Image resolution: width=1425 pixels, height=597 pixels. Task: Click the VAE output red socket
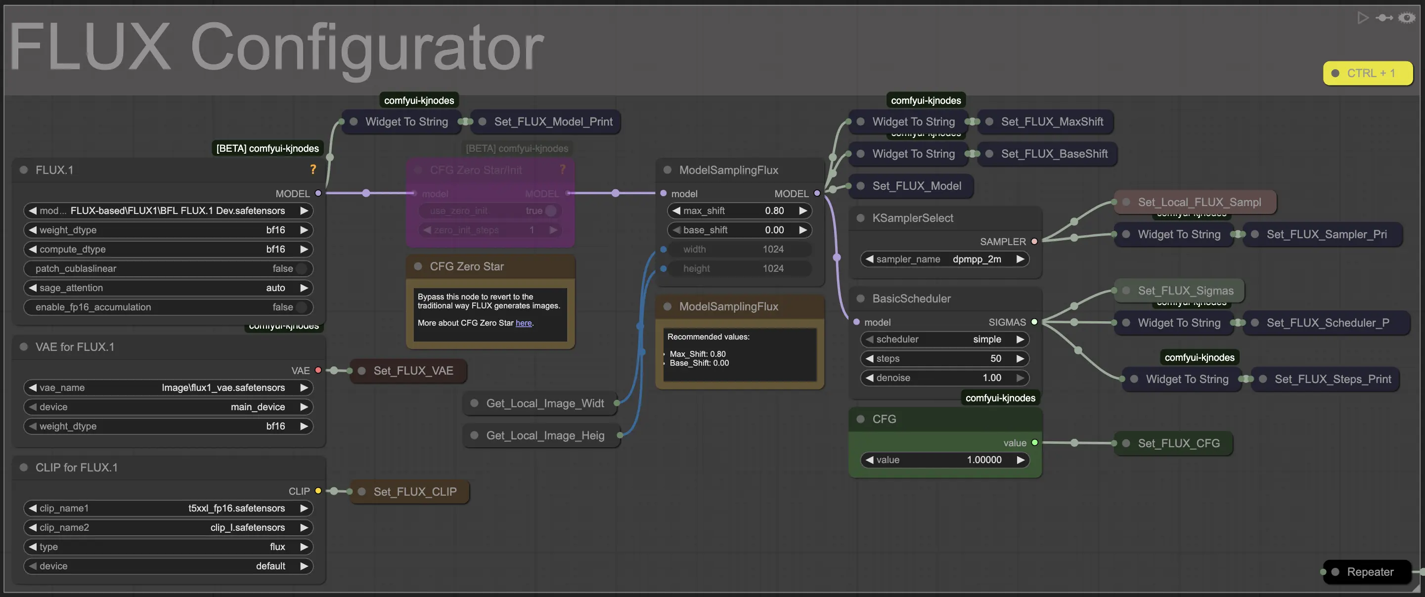coord(318,370)
